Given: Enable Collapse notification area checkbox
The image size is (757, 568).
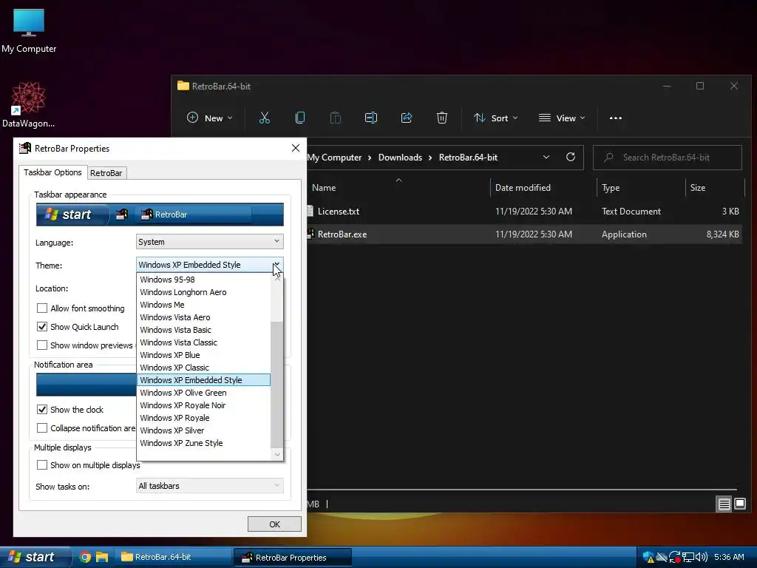Looking at the screenshot, I should [x=42, y=428].
